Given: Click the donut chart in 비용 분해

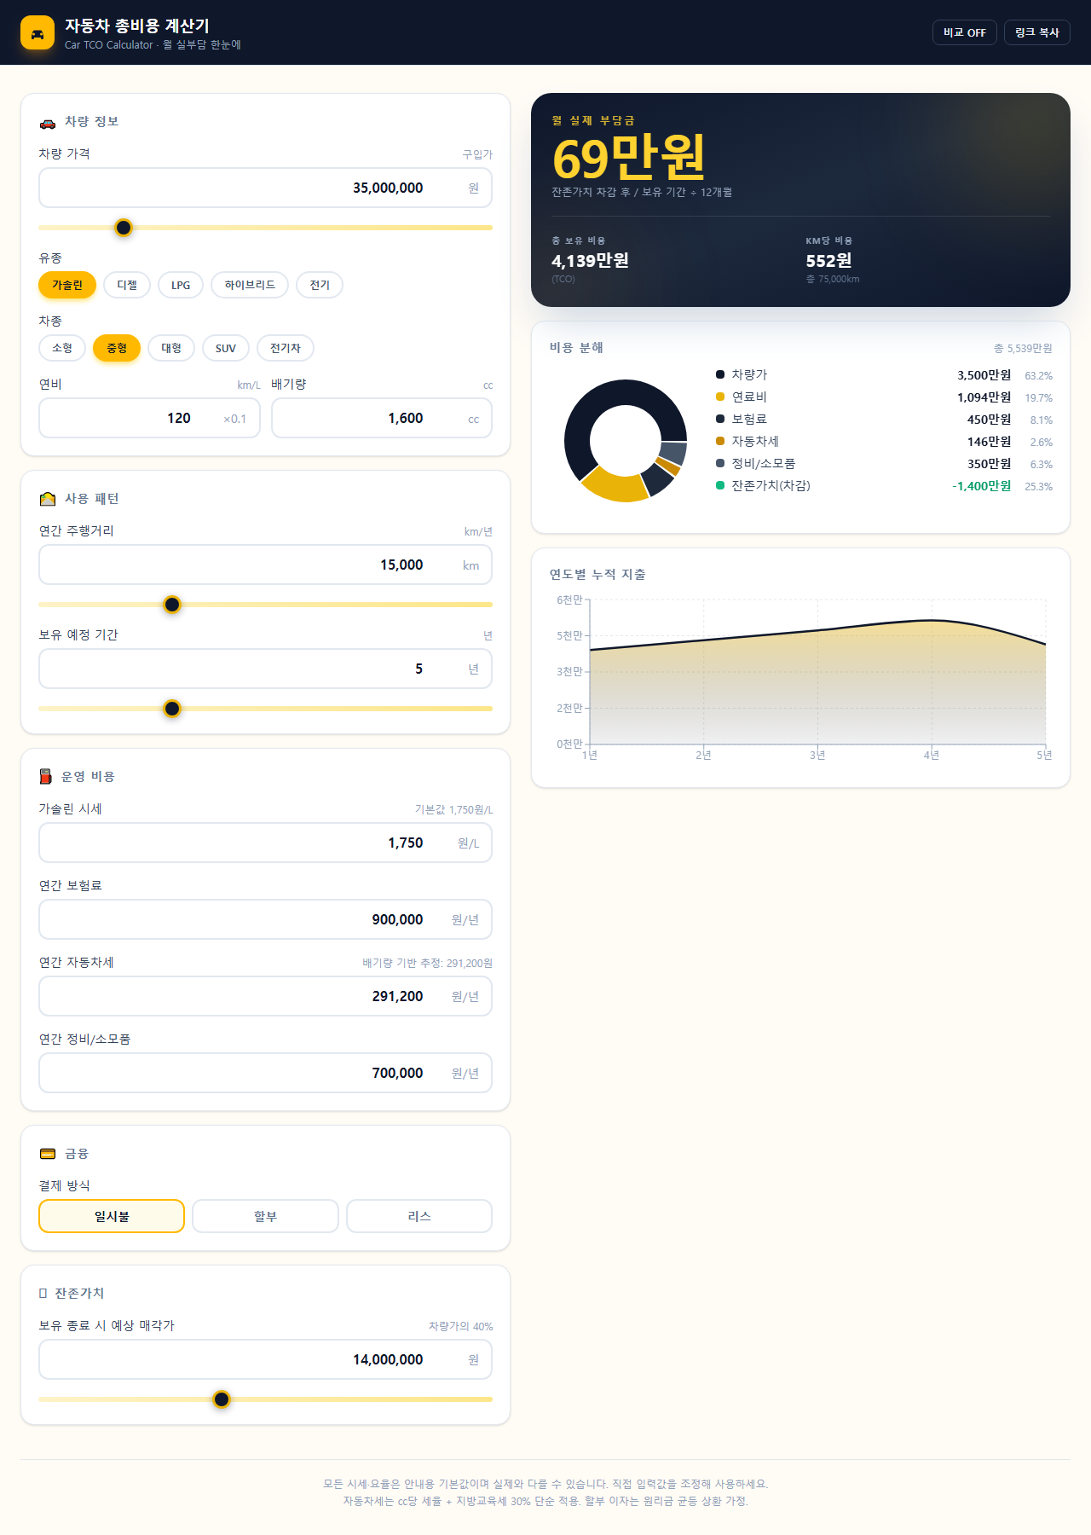Looking at the screenshot, I should pyautogui.click(x=626, y=441).
